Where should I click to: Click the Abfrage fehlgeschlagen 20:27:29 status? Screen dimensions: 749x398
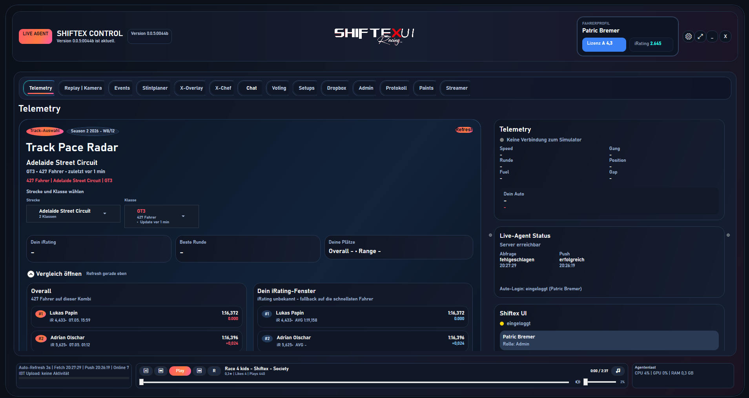click(517, 260)
